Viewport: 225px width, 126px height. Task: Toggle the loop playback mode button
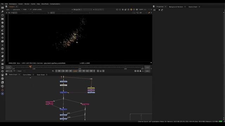tap(53, 71)
